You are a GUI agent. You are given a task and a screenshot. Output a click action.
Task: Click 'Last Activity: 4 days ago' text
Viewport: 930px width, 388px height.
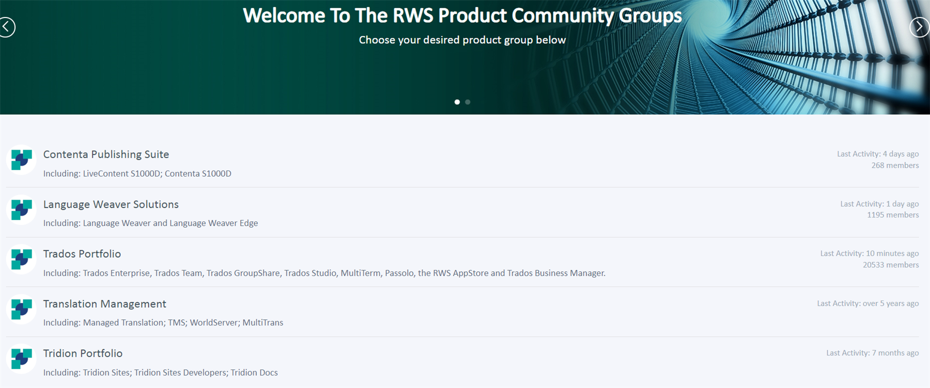878,154
